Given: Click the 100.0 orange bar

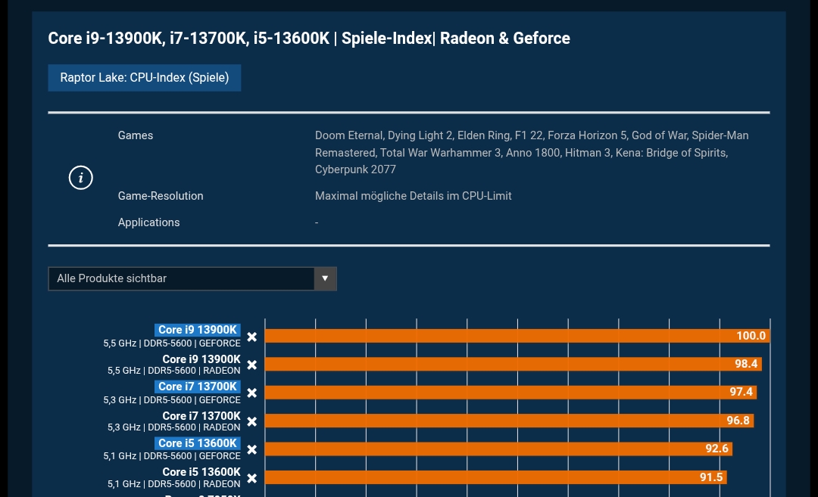Looking at the screenshot, I should coord(517,336).
